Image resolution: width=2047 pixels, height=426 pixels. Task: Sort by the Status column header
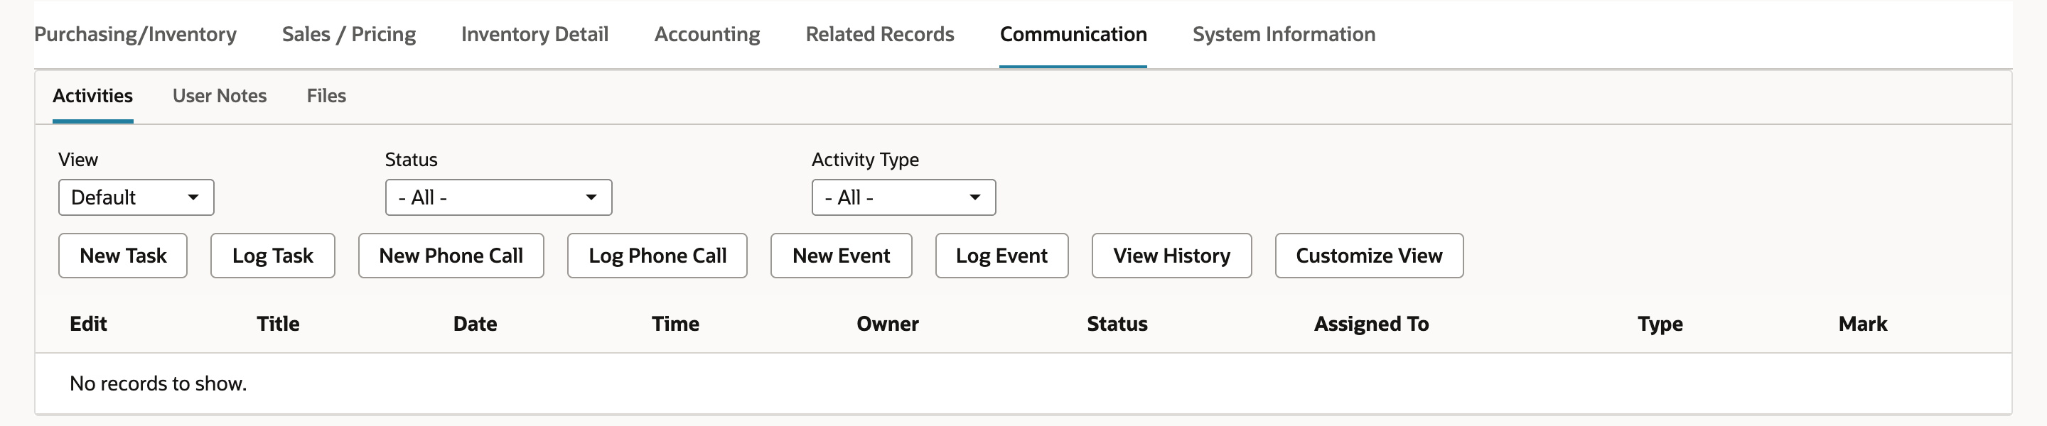(1117, 324)
